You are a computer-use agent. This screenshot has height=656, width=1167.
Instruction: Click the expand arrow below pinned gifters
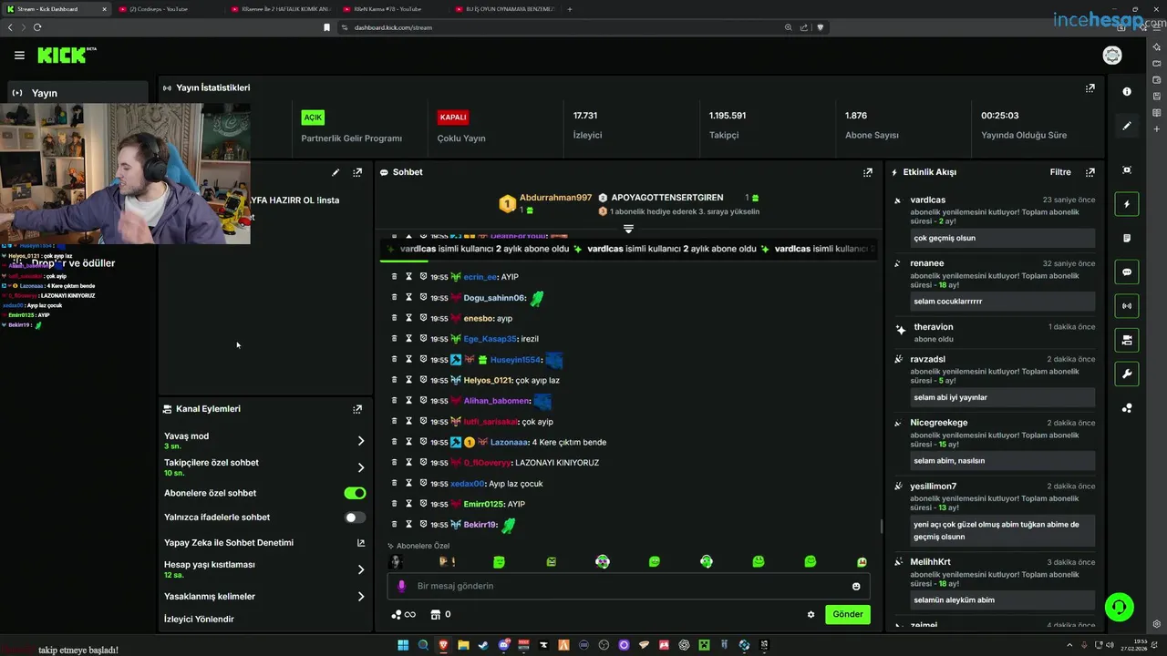point(628,229)
